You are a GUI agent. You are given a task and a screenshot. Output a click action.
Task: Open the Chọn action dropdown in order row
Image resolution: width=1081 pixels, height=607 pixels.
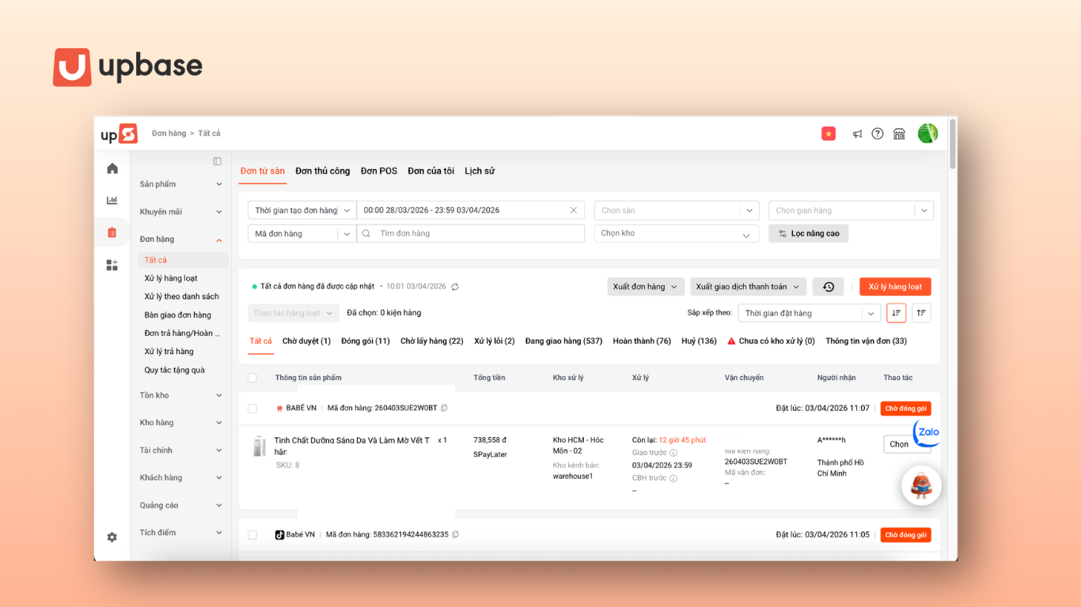pyautogui.click(x=907, y=444)
